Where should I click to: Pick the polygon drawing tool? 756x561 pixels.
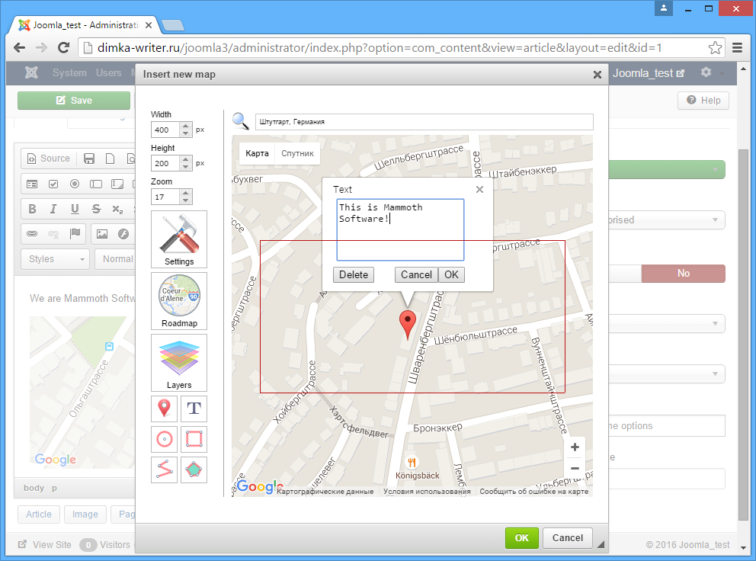point(194,470)
